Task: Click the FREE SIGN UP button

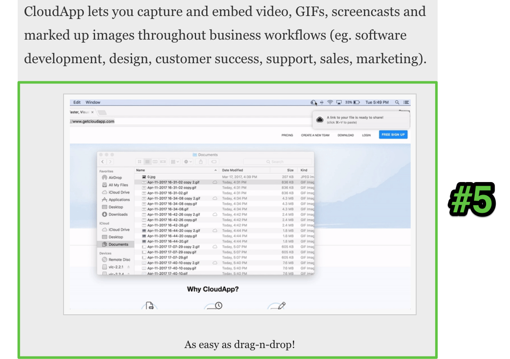Action: [x=393, y=135]
